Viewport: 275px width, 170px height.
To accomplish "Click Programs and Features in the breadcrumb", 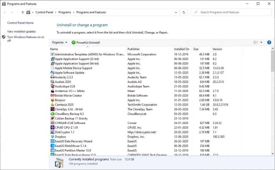I will [91, 12].
